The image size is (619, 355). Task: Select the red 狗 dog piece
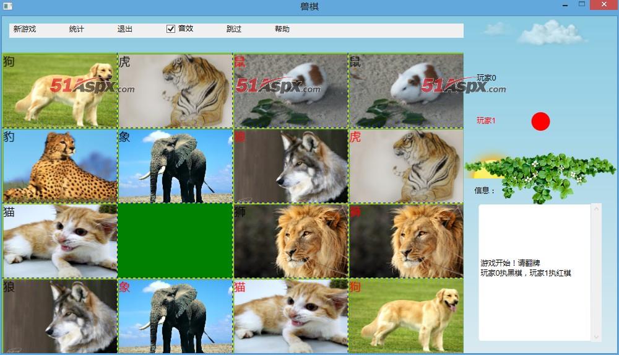coord(406,316)
